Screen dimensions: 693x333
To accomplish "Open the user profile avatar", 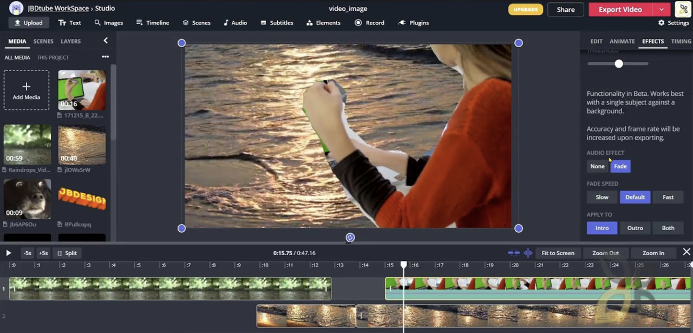I will click(x=683, y=9).
